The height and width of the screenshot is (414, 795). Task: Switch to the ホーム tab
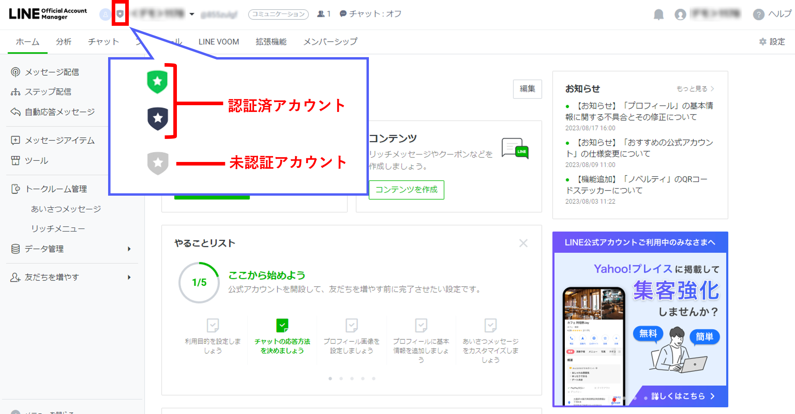tap(27, 42)
